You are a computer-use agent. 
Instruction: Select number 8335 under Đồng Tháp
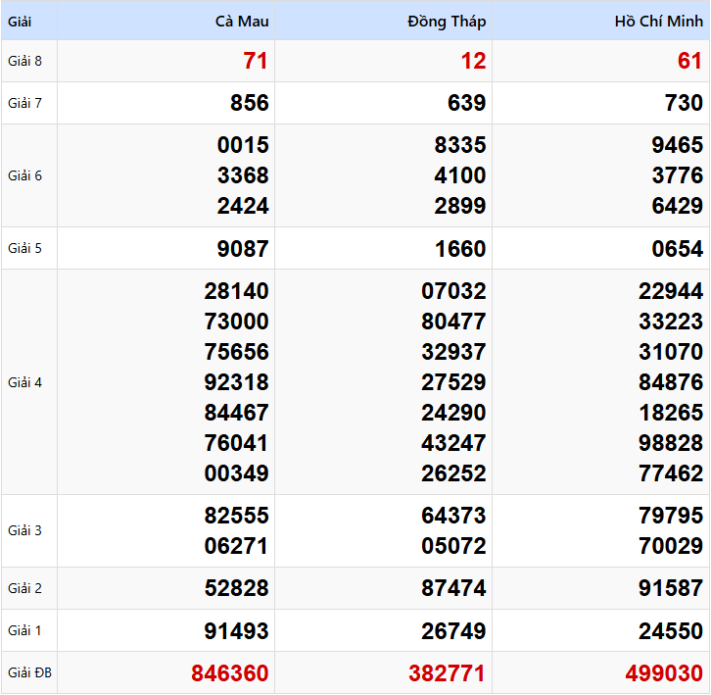click(x=460, y=145)
